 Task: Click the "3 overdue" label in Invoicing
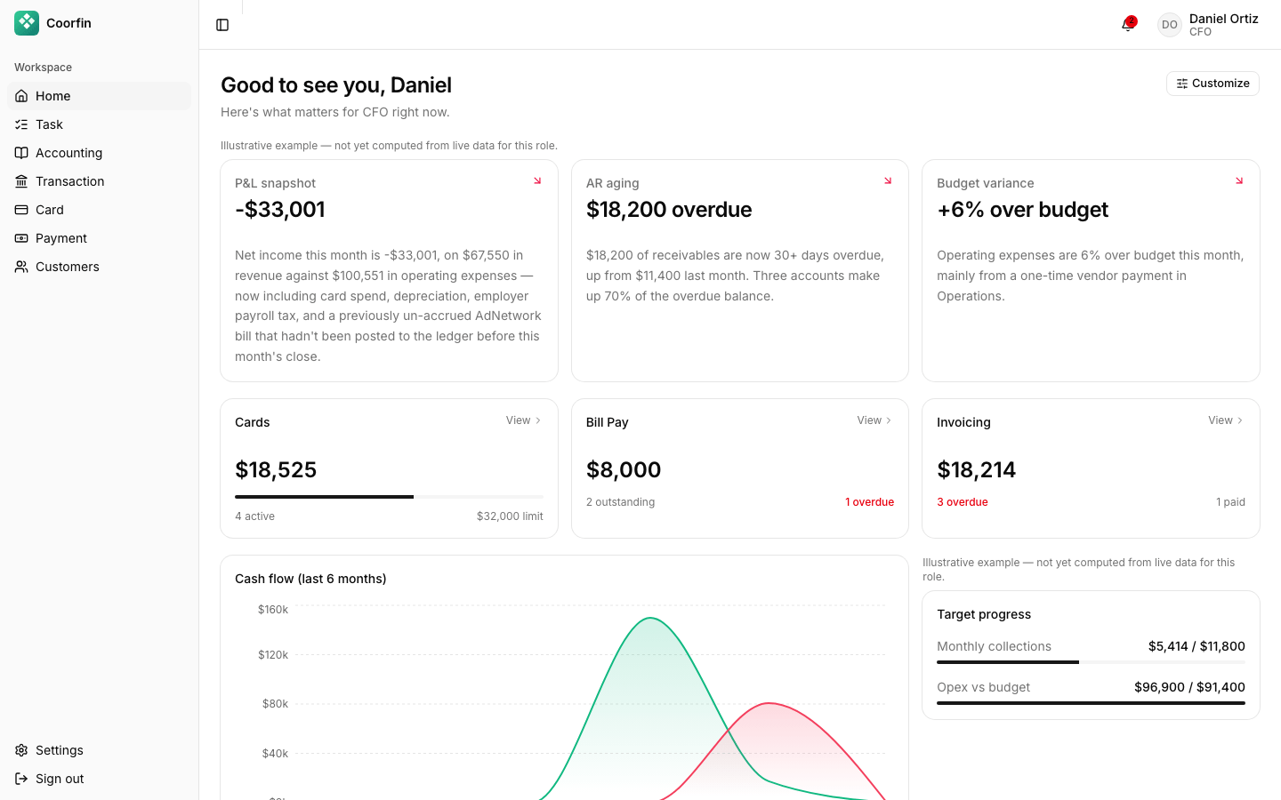pyautogui.click(x=963, y=502)
